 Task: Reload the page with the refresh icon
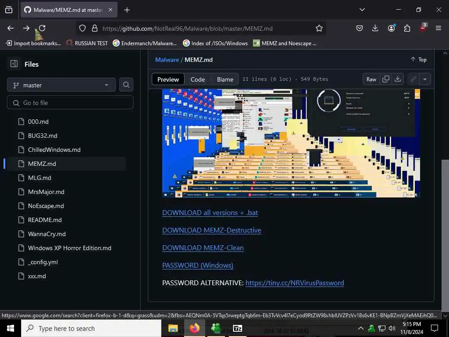click(x=42, y=28)
